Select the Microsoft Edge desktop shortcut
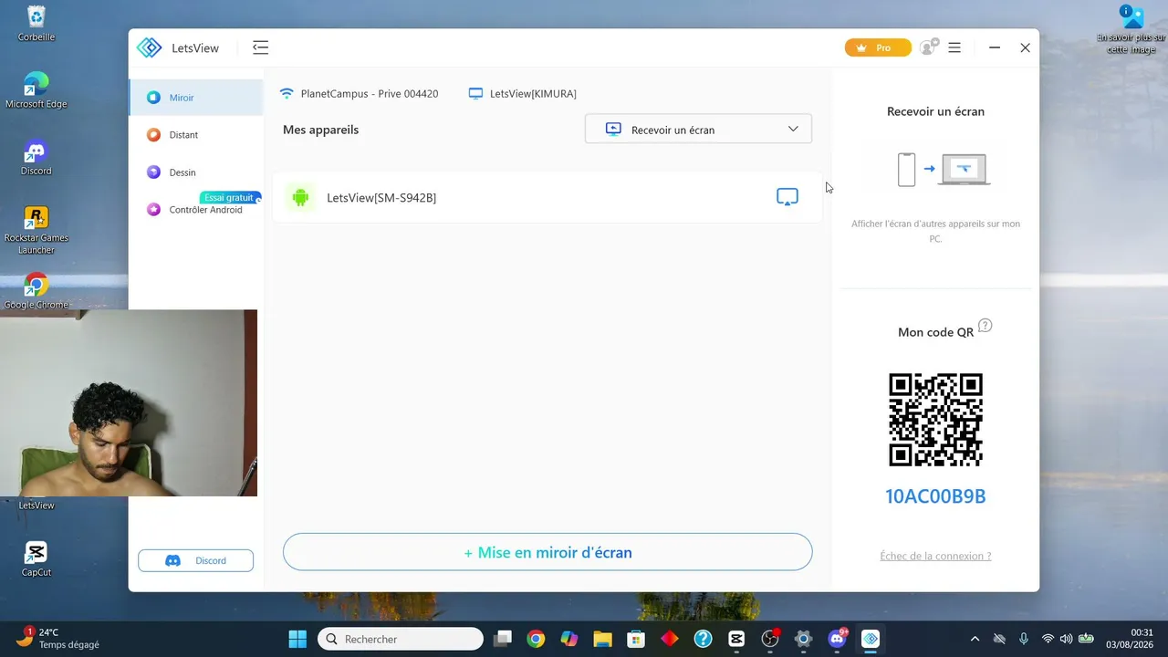This screenshot has width=1168, height=657. click(36, 90)
